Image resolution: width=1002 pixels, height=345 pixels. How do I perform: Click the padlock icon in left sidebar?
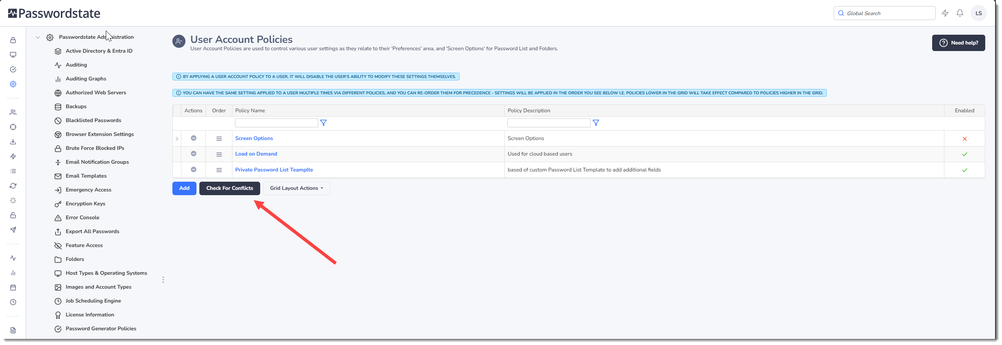point(13,40)
